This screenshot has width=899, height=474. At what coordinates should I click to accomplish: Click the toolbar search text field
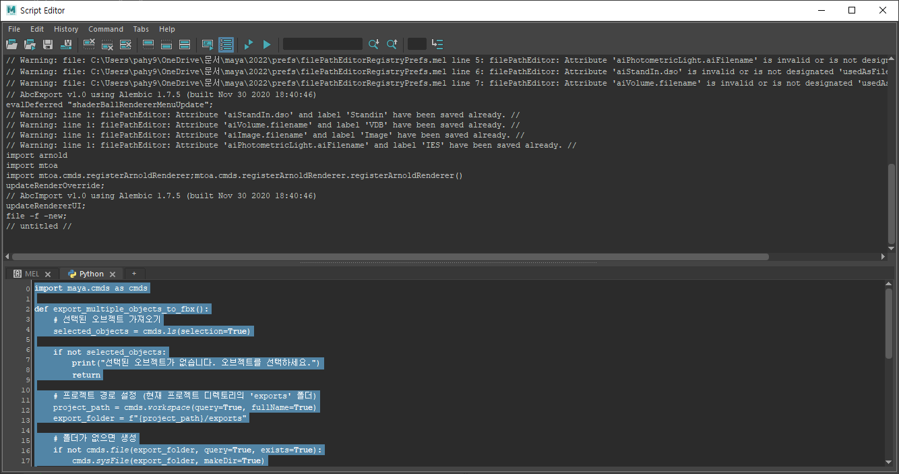[x=323, y=44]
